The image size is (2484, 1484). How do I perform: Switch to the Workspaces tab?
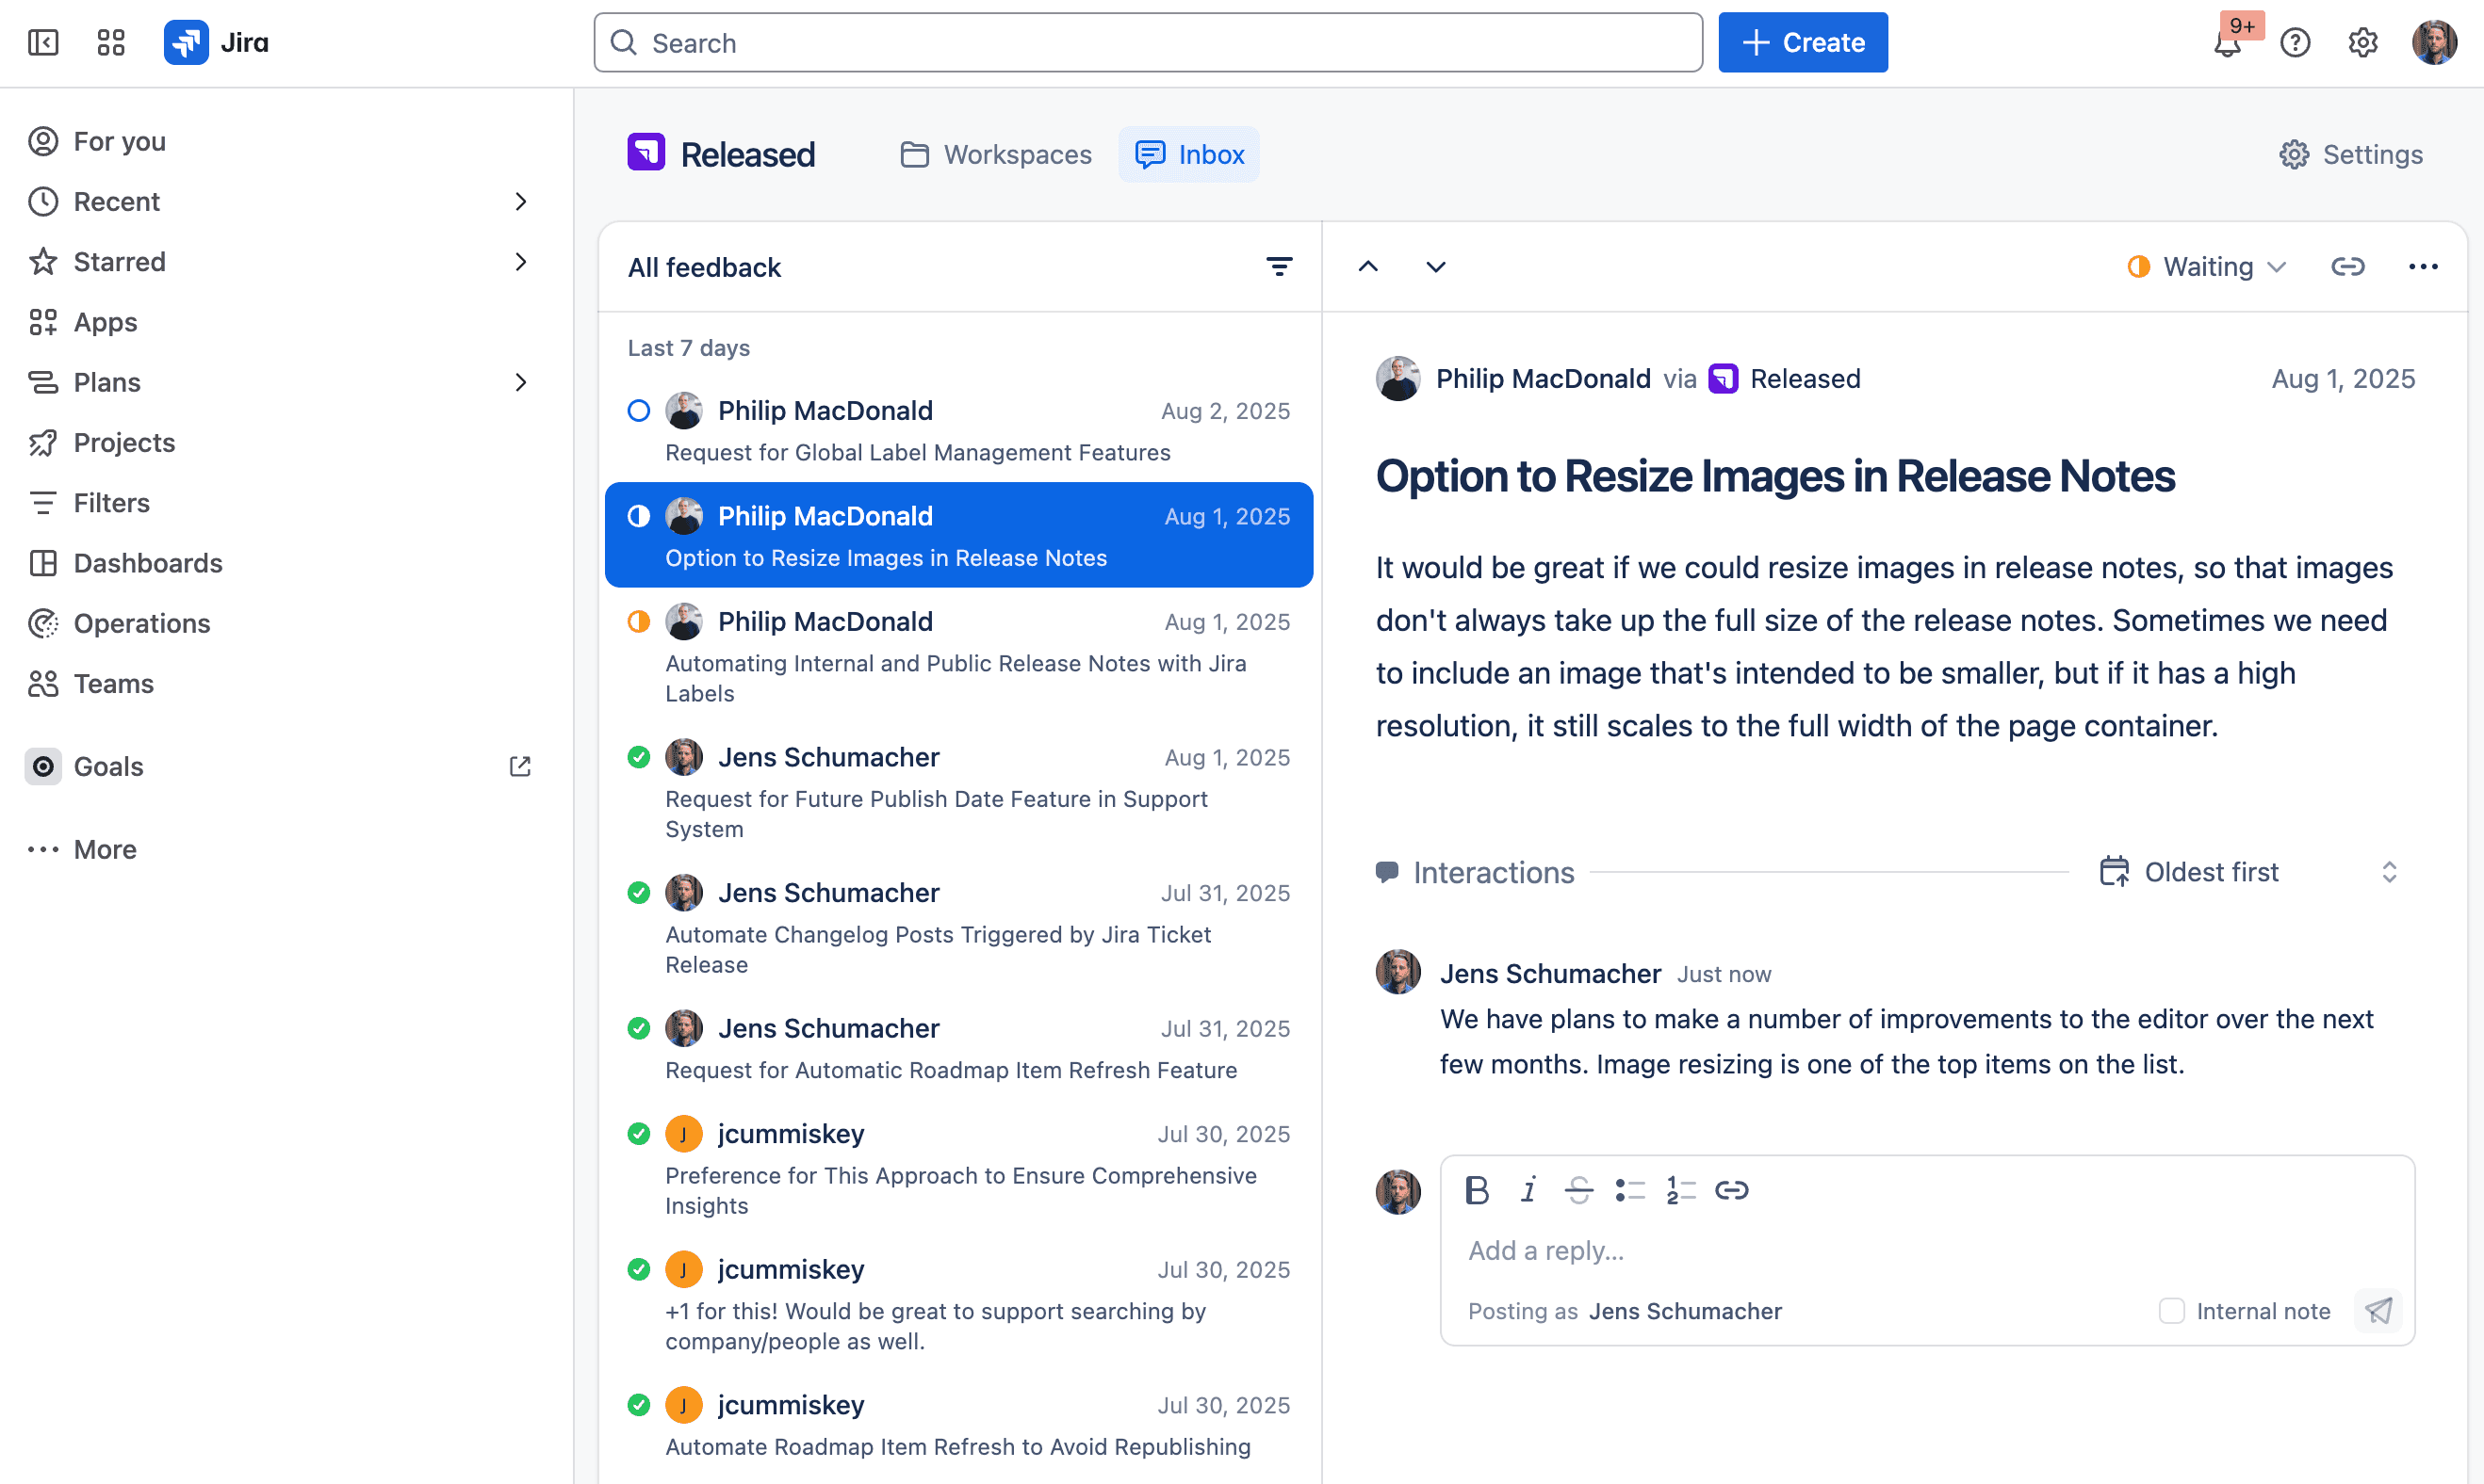click(x=996, y=155)
